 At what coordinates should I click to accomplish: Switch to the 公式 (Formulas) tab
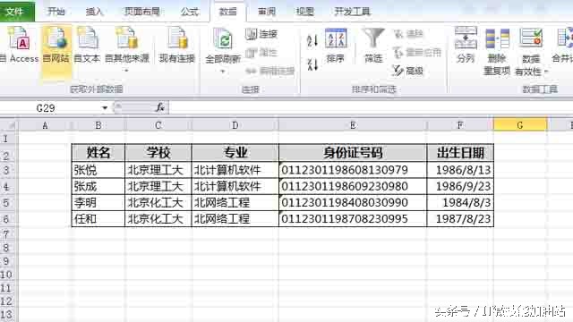click(x=190, y=12)
